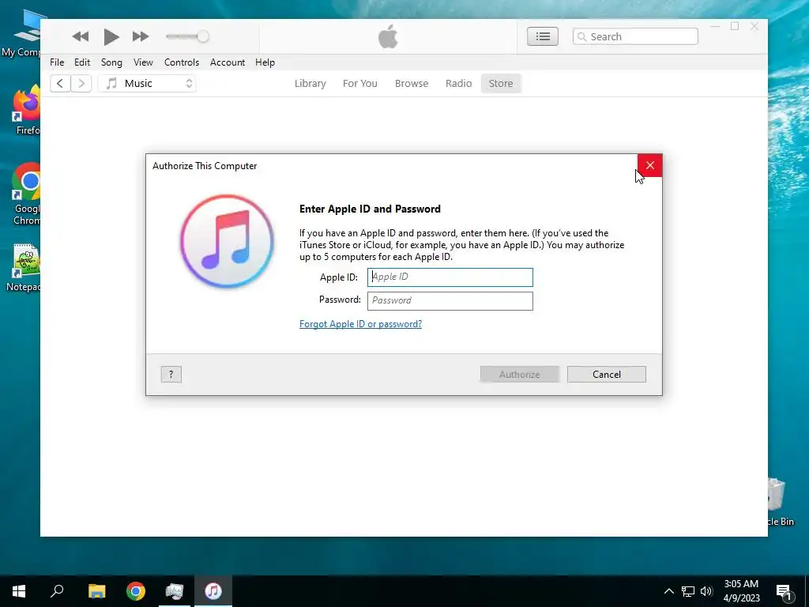Click the Apple ID input field
The height and width of the screenshot is (607, 809).
(450, 277)
